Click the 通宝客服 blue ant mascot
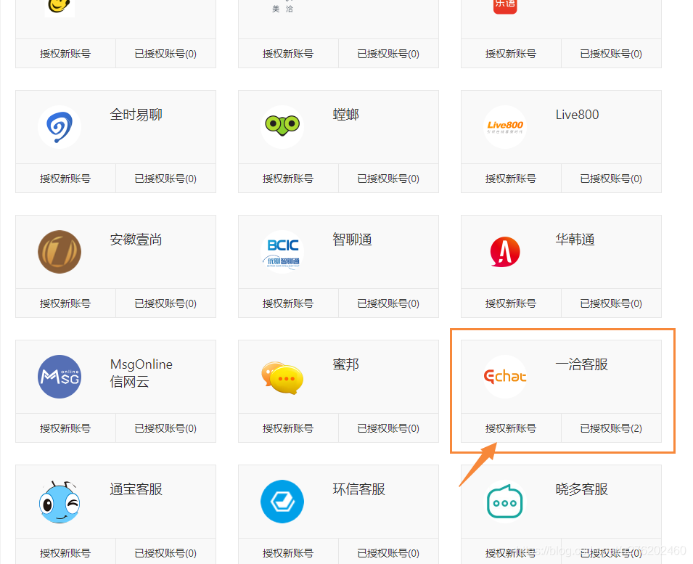This screenshot has width=693, height=564. [x=60, y=502]
